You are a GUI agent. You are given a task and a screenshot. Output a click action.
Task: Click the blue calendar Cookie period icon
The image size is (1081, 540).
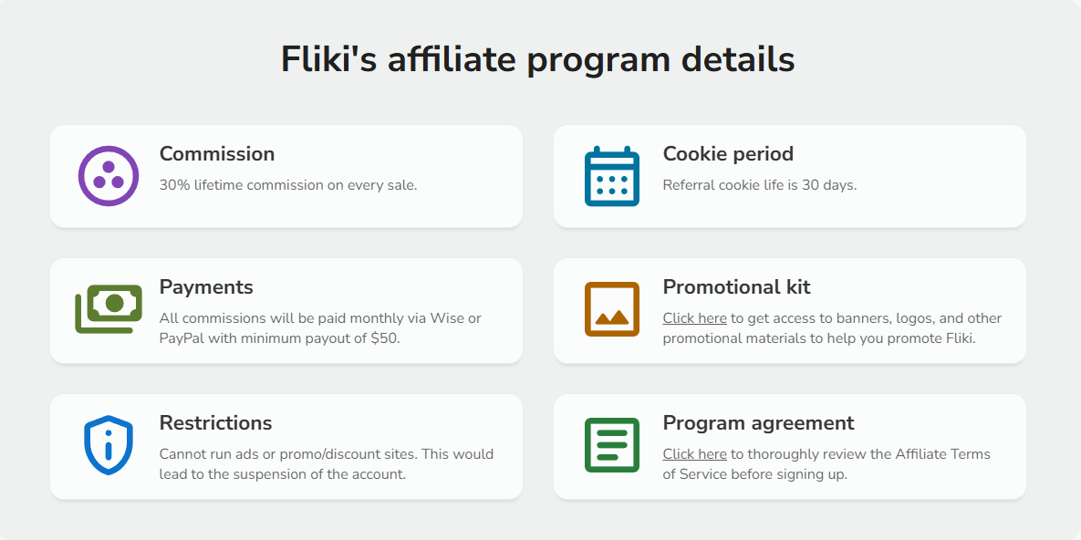point(611,176)
